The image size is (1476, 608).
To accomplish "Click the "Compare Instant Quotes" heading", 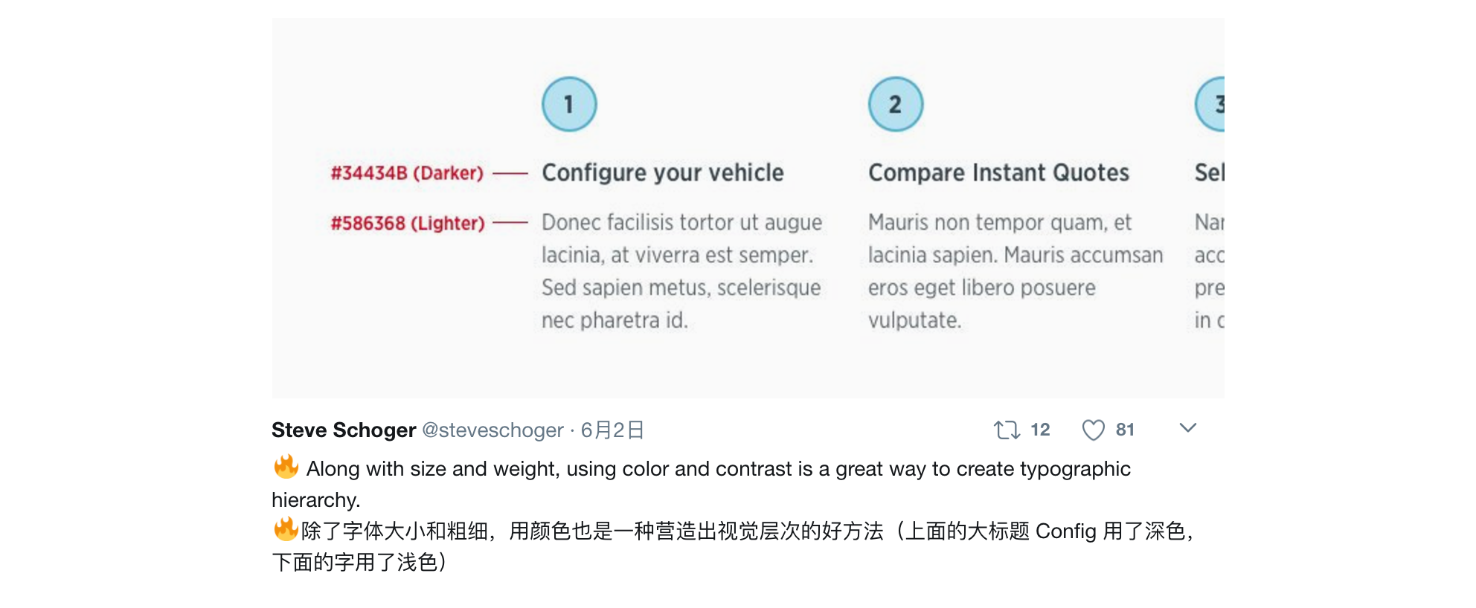I will [x=998, y=172].
